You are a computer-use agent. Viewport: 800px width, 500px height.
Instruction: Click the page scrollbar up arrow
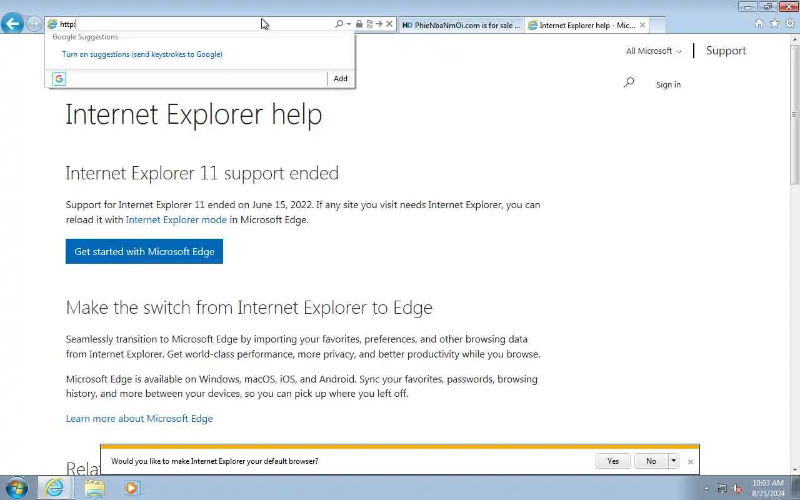click(x=795, y=39)
